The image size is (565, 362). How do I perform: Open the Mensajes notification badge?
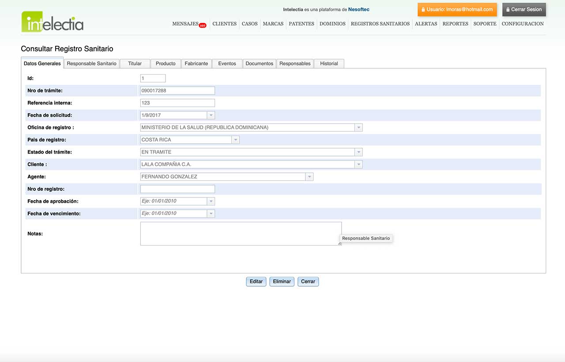tap(203, 26)
